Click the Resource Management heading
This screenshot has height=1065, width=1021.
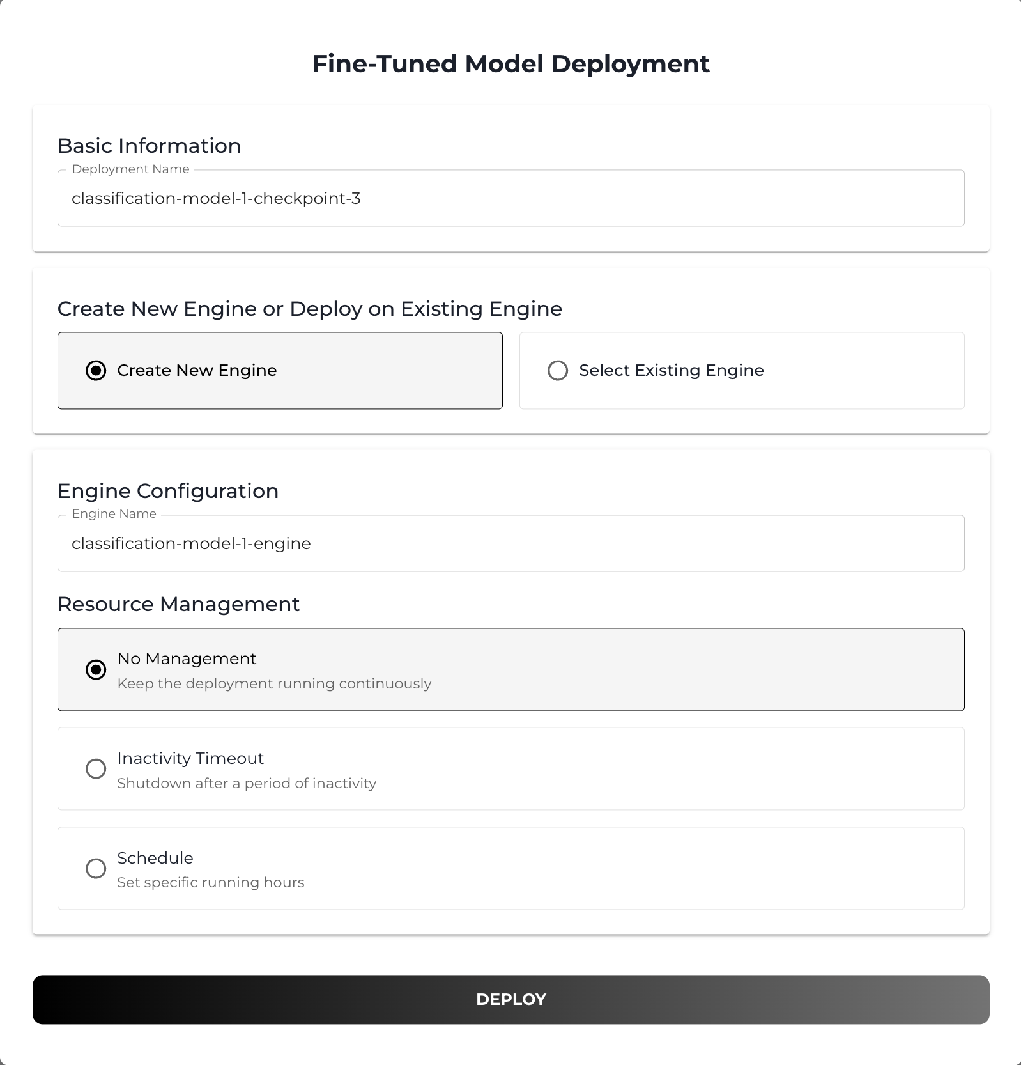[178, 603]
